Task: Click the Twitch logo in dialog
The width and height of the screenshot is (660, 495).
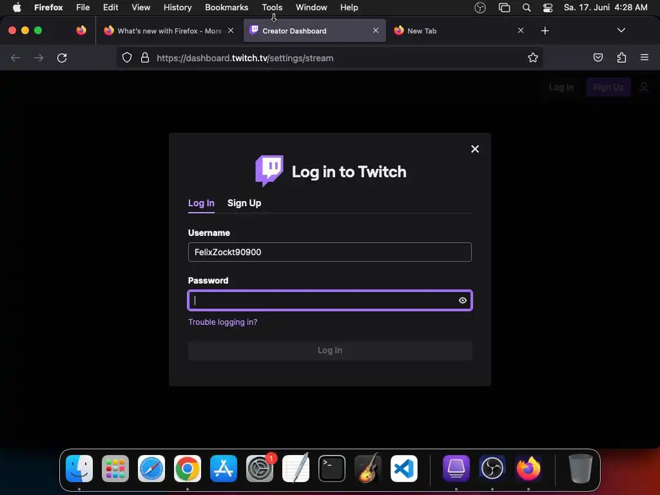Action: point(269,170)
